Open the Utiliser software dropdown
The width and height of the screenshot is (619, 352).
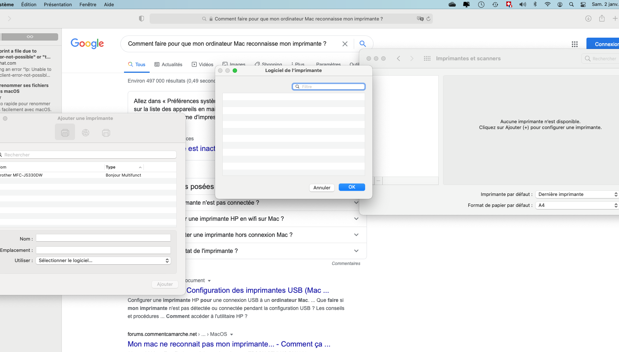point(103,261)
